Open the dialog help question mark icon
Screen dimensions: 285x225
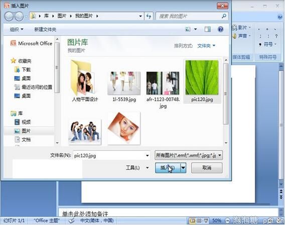pos(220,29)
